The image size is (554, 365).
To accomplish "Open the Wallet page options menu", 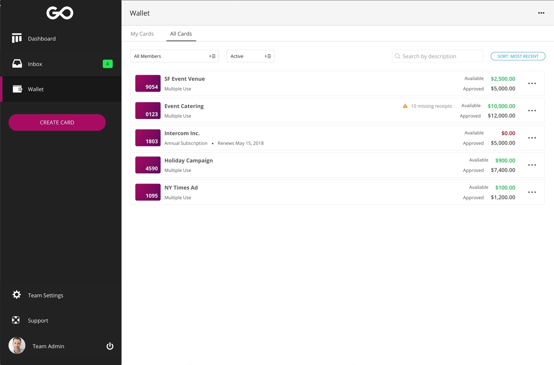I will [541, 13].
